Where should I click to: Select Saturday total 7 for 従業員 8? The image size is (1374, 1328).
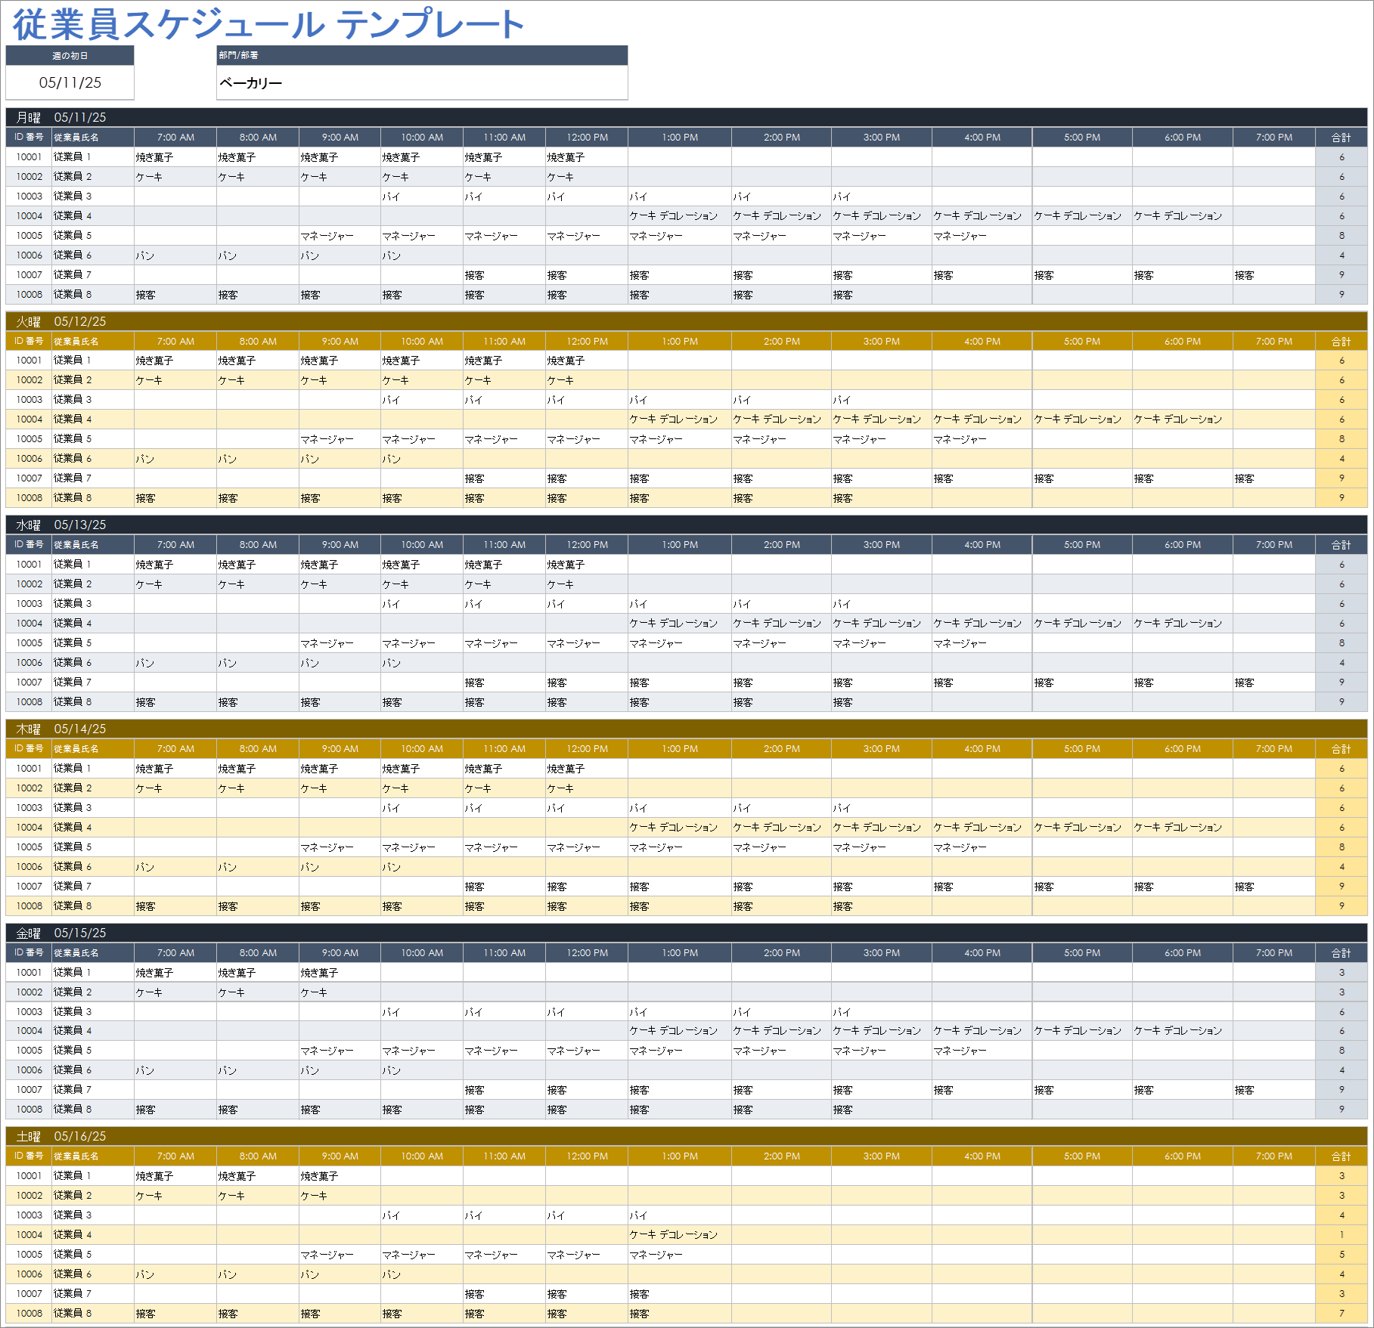[x=1341, y=1314]
